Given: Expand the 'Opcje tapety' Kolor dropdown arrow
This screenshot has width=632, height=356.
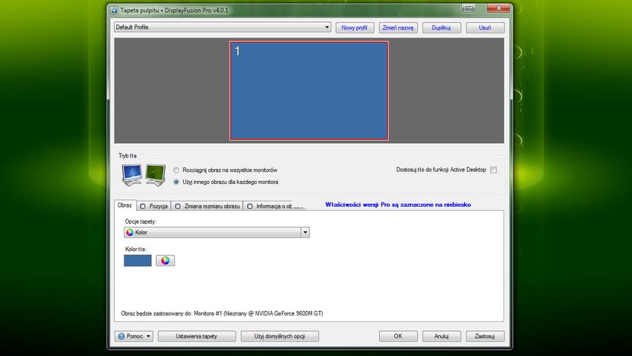Looking at the screenshot, I should 305,233.
